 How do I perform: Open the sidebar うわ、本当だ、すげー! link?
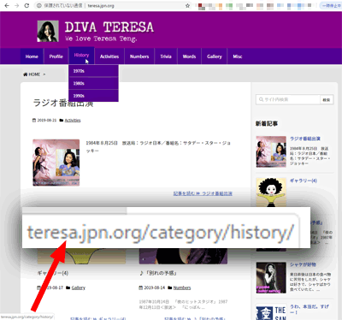coord(310,309)
